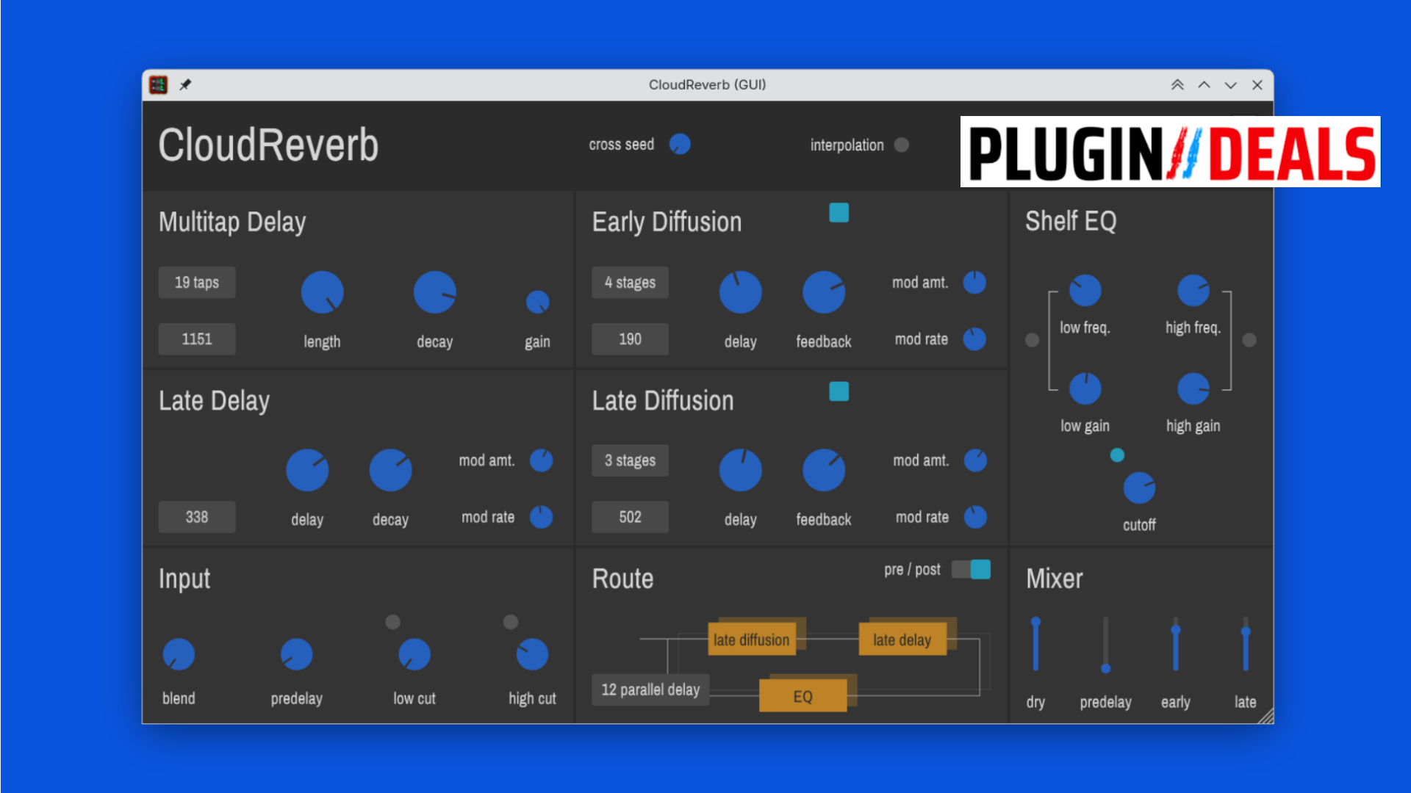Click the Early Diffusion feedback knob
The width and height of the screenshot is (1411, 793).
(823, 292)
